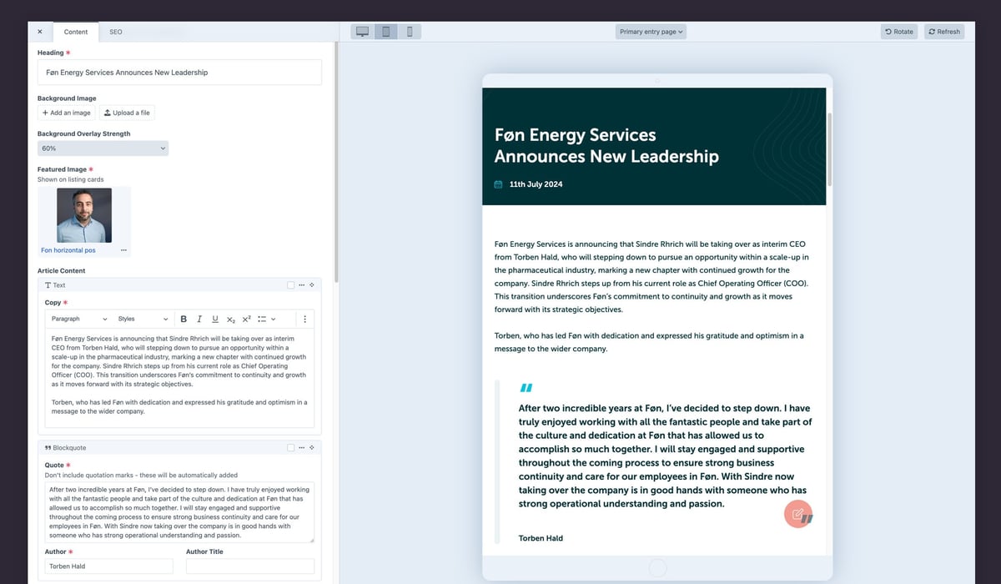Switch preview to phone view
This screenshot has height=584, width=1001.
[410, 32]
